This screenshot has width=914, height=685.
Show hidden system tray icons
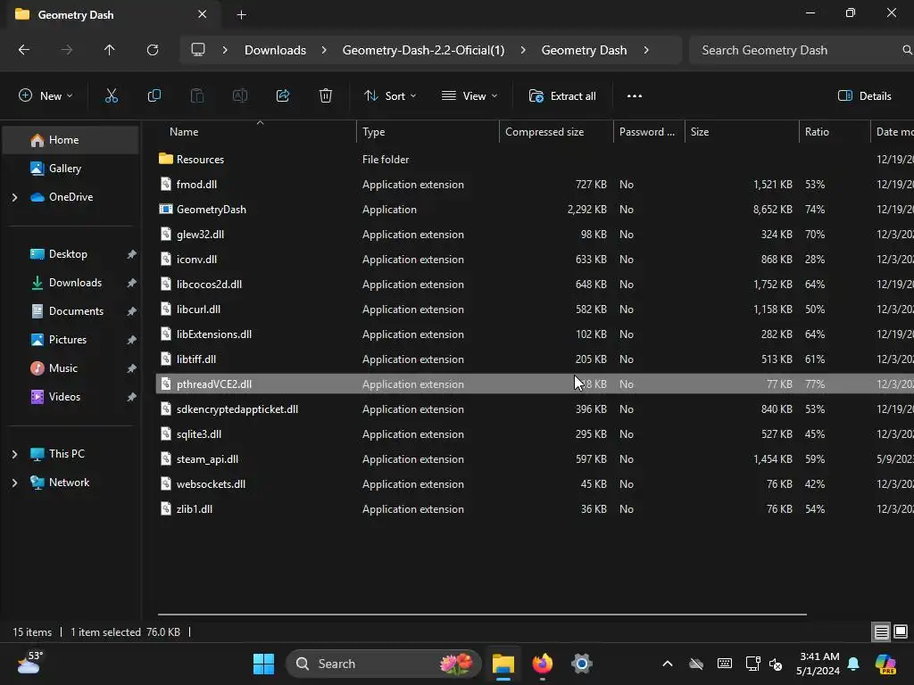(x=668, y=664)
